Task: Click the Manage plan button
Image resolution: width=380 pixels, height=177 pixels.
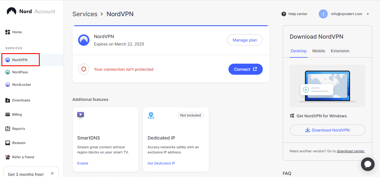Action: tap(245, 40)
